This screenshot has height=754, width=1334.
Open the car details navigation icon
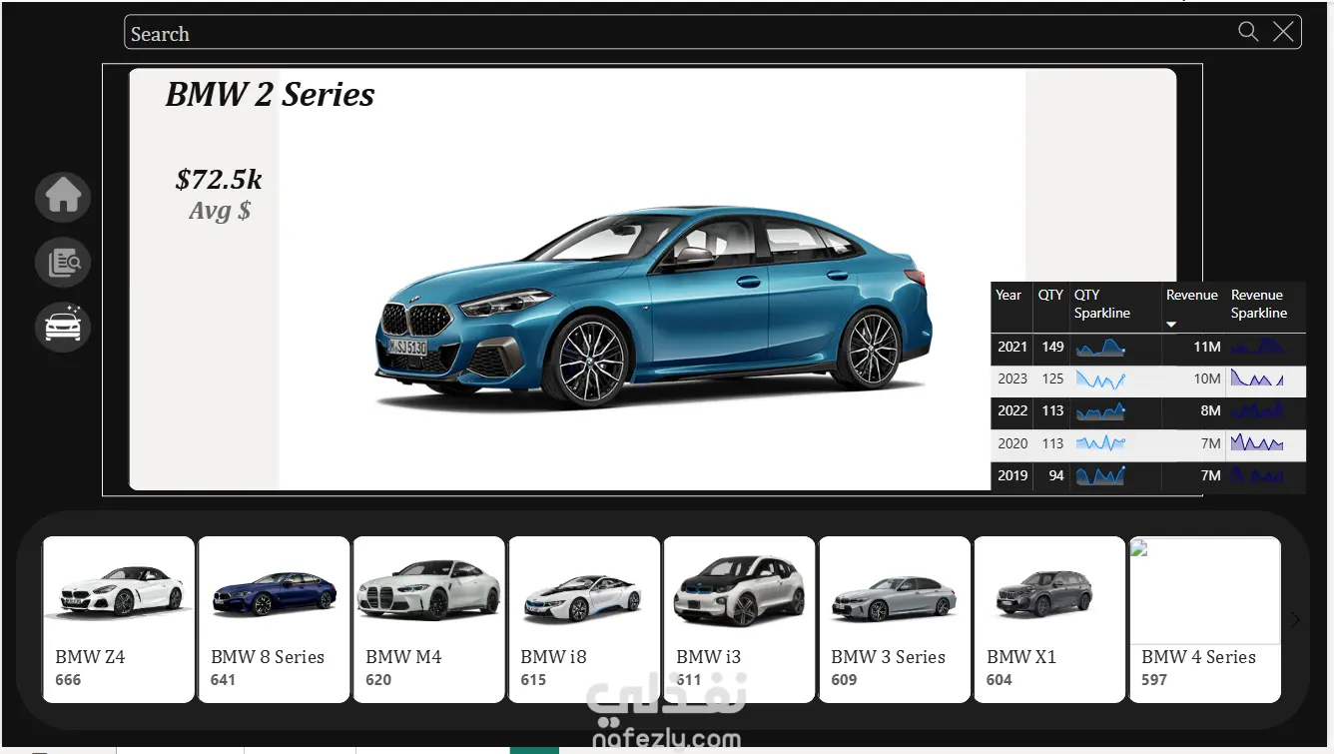point(63,327)
